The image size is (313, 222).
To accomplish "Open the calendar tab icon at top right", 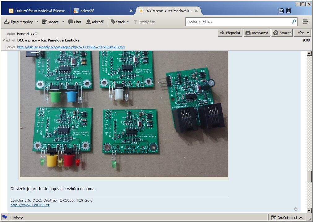I will [281, 11].
